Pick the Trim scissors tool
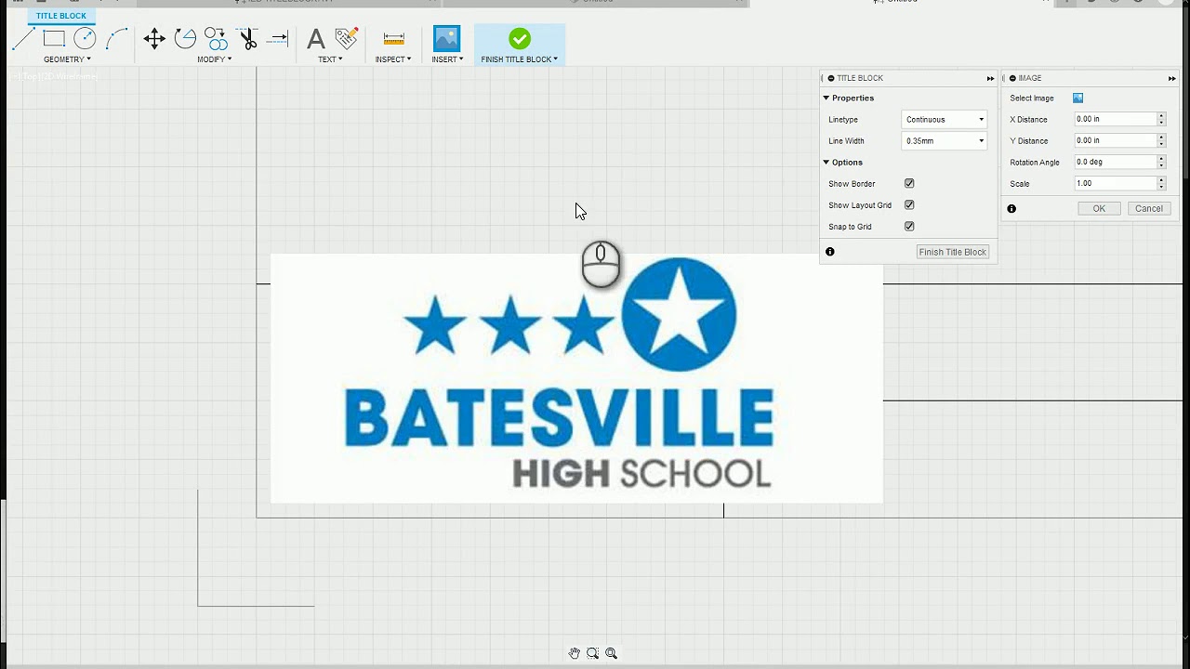Screen dimensions: 1190x669 pyautogui.click(x=247, y=38)
